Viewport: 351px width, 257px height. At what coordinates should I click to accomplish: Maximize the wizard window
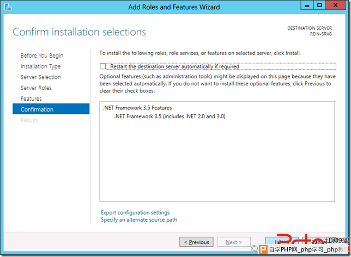click(x=319, y=5)
